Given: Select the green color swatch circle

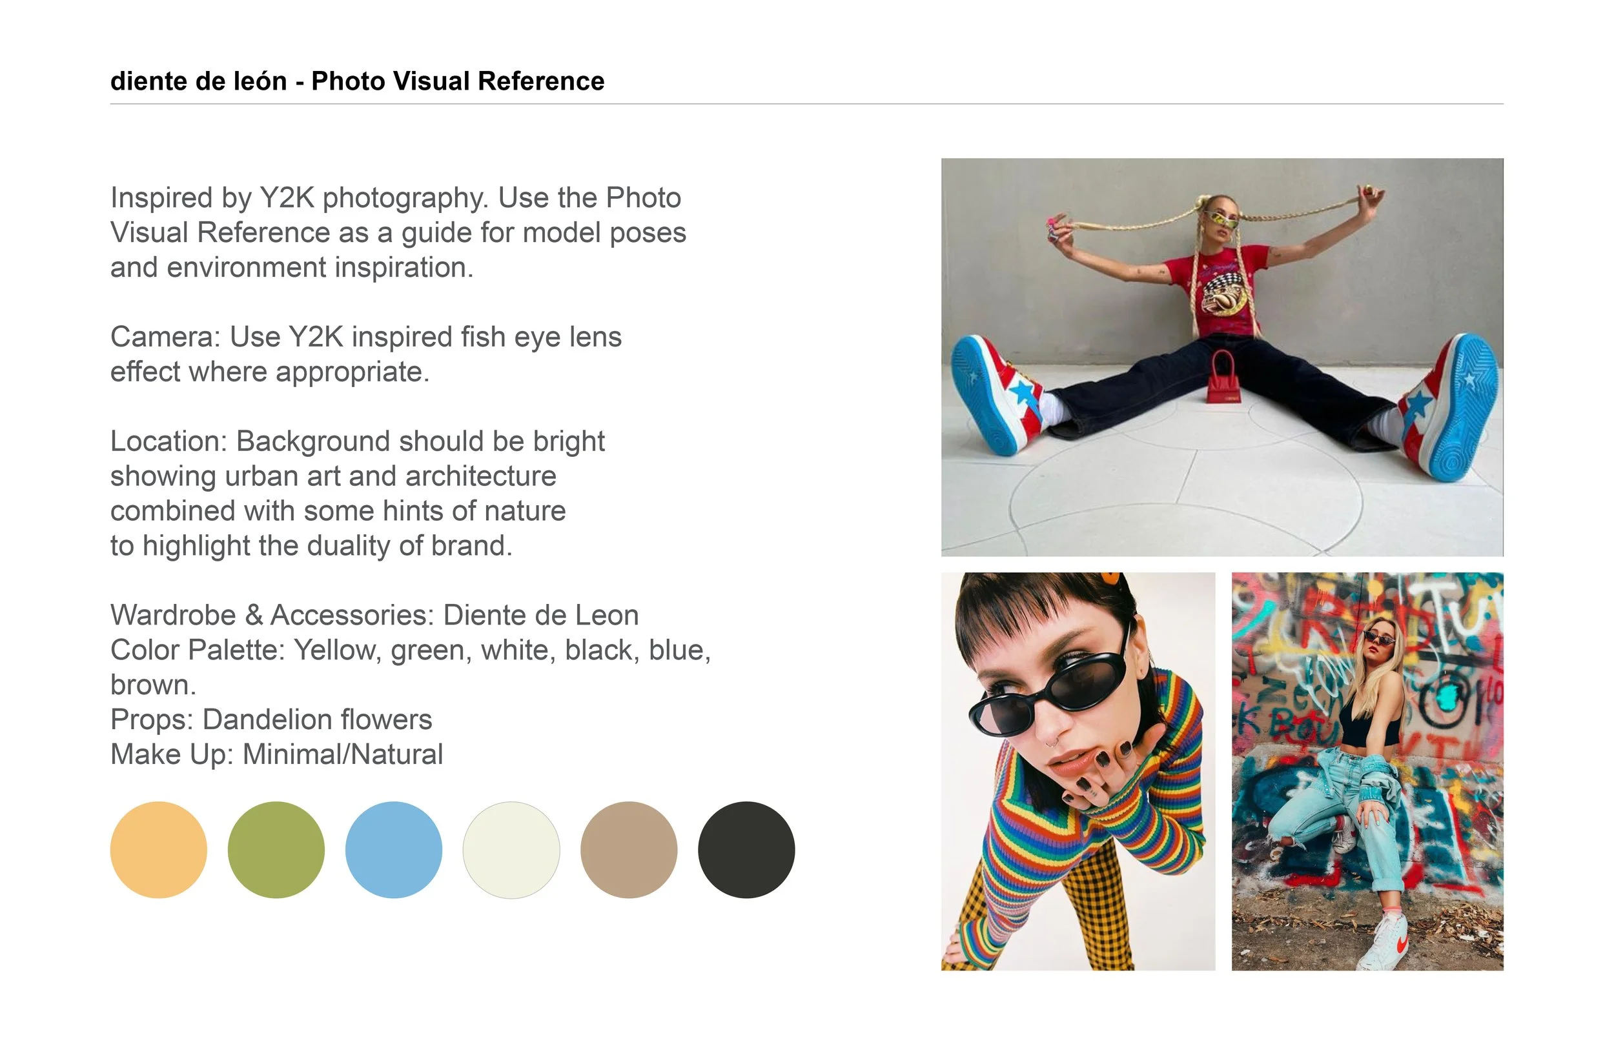Looking at the screenshot, I should point(276,850).
